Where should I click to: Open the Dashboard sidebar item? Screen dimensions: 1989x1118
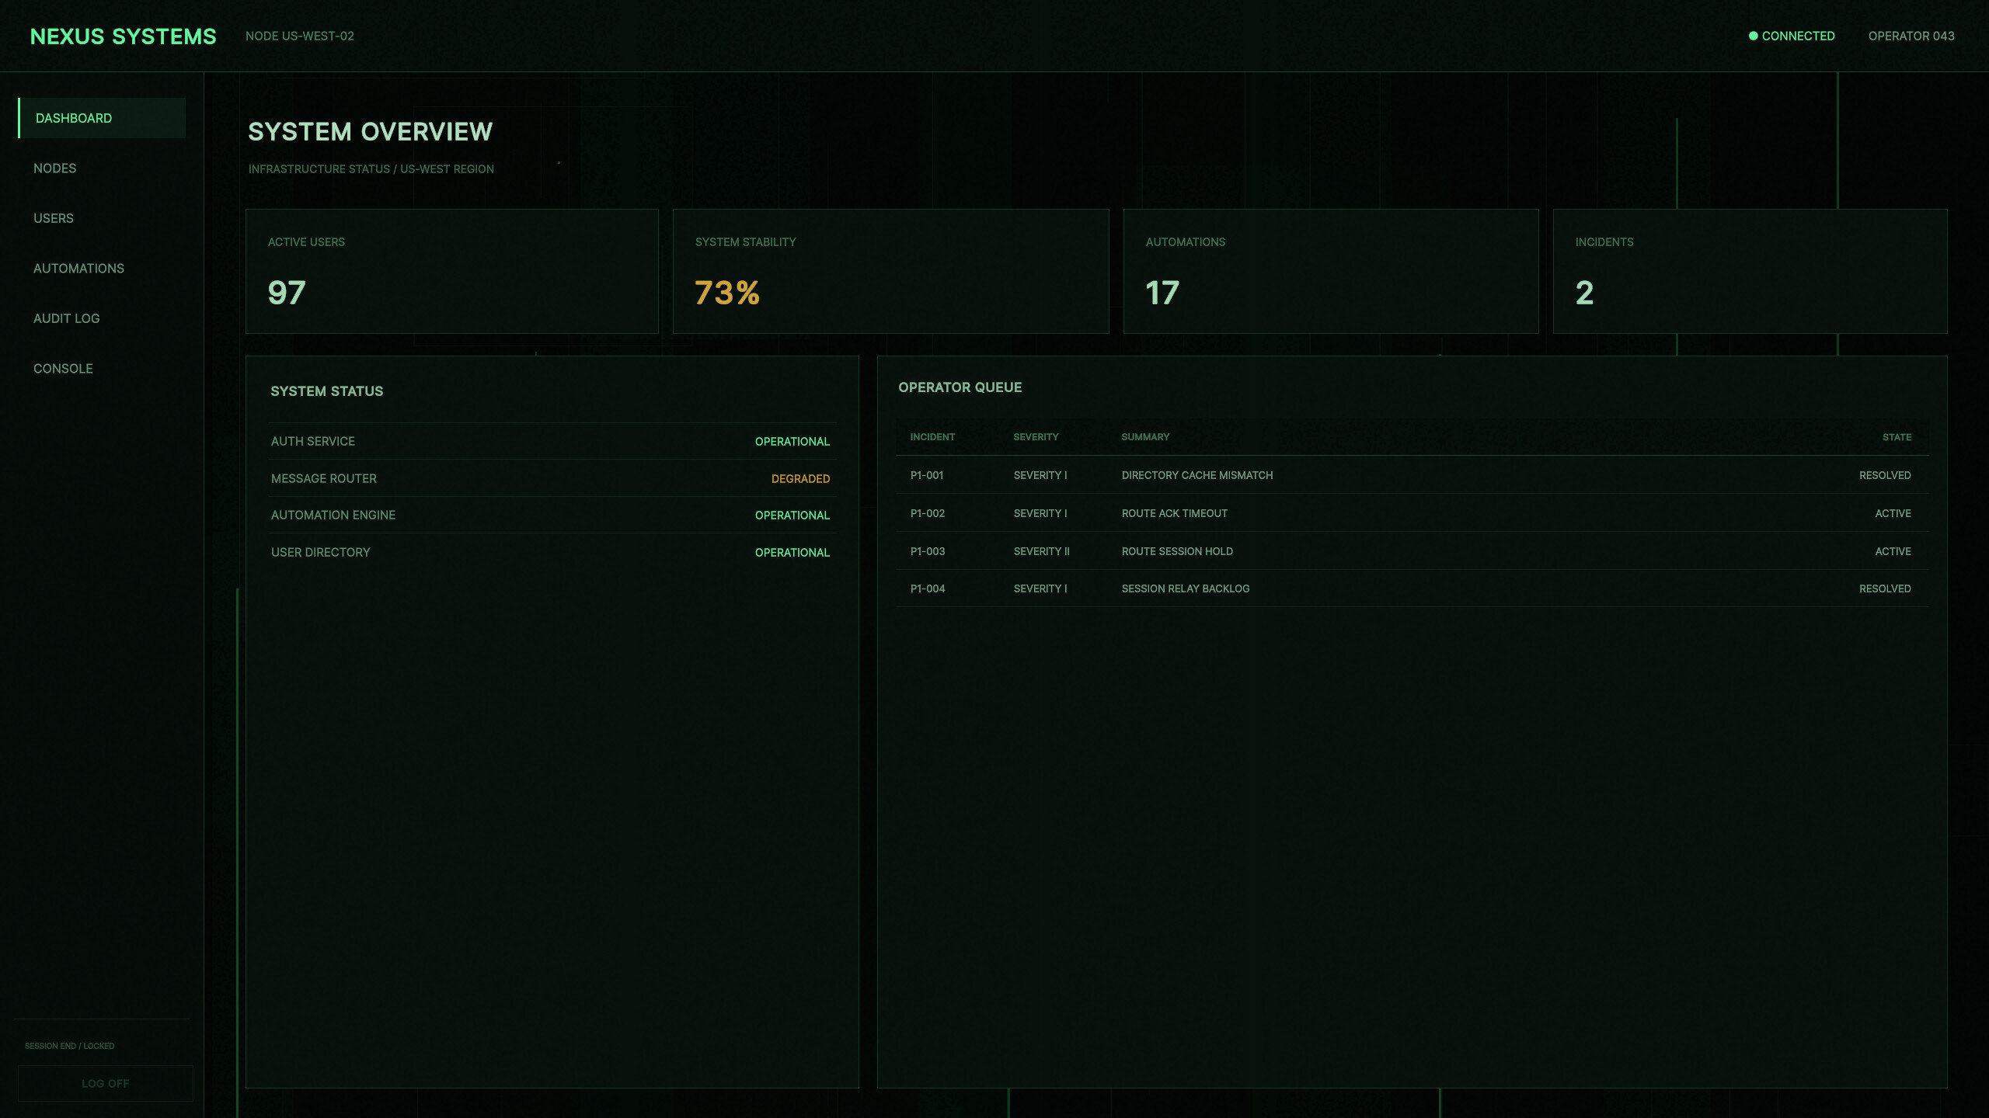tap(102, 118)
